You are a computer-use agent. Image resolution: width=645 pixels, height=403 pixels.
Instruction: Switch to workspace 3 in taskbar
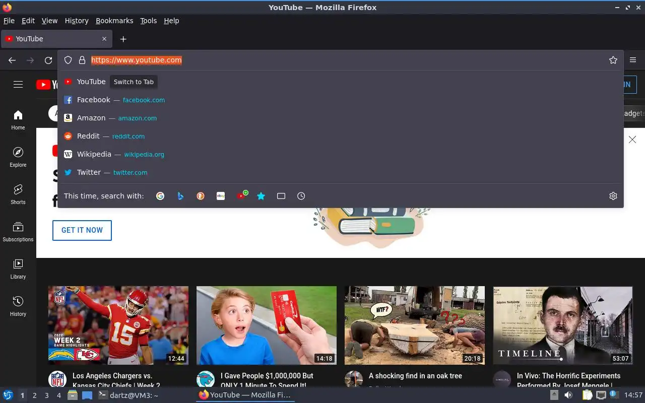[46, 395]
